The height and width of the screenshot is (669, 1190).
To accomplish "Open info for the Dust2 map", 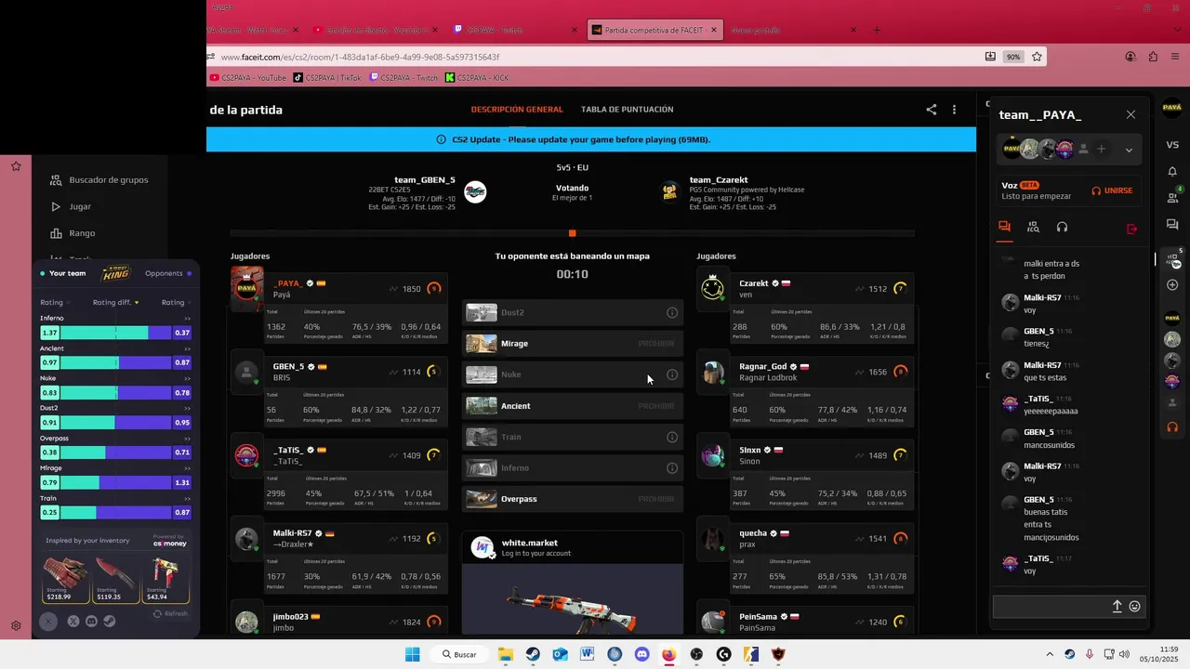I will (x=672, y=312).
